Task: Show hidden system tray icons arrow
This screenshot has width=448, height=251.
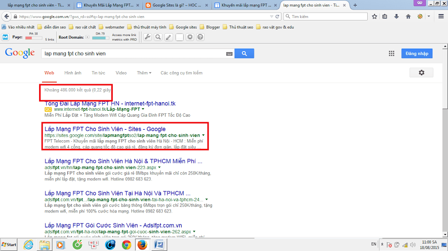Action: pos(382,244)
